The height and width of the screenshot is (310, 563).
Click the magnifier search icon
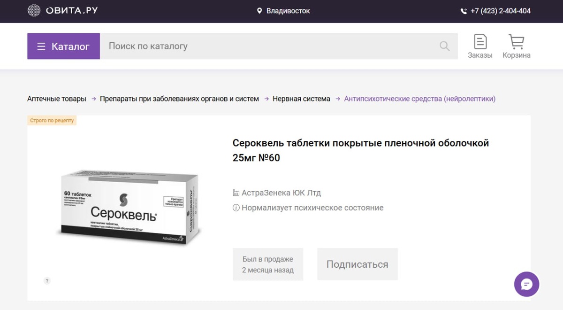[444, 46]
